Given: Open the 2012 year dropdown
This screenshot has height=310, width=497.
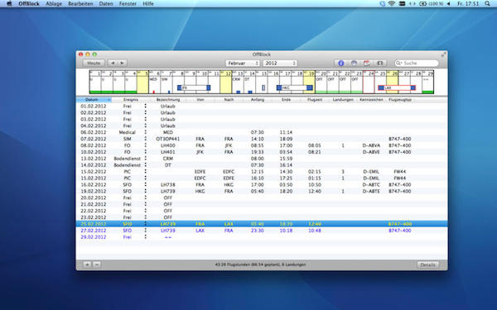Looking at the screenshot, I should point(280,64).
